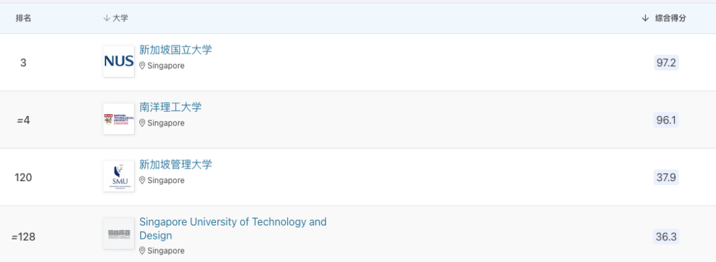The width and height of the screenshot is (716, 262).
Task: Sort by 综合得分 column arrow
Action: 645,19
